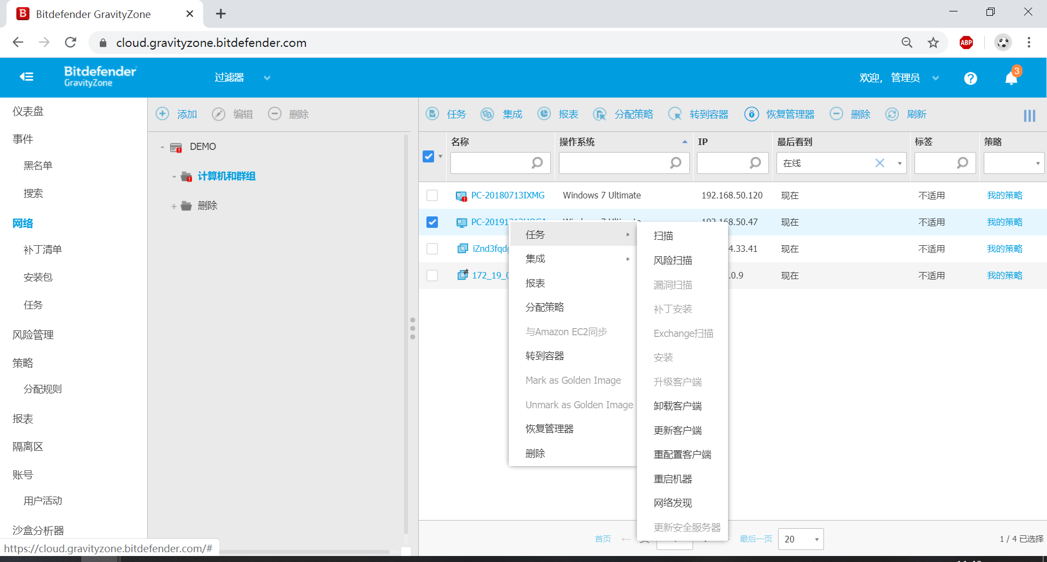Open 补丁清单 in the sidebar

click(43, 250)
